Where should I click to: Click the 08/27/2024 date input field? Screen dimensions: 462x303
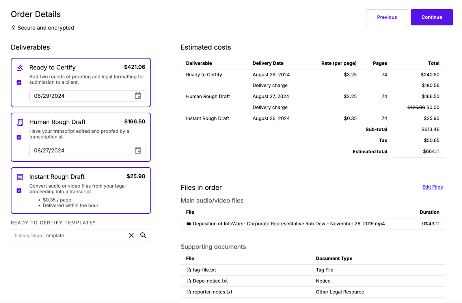coord(87,150)
